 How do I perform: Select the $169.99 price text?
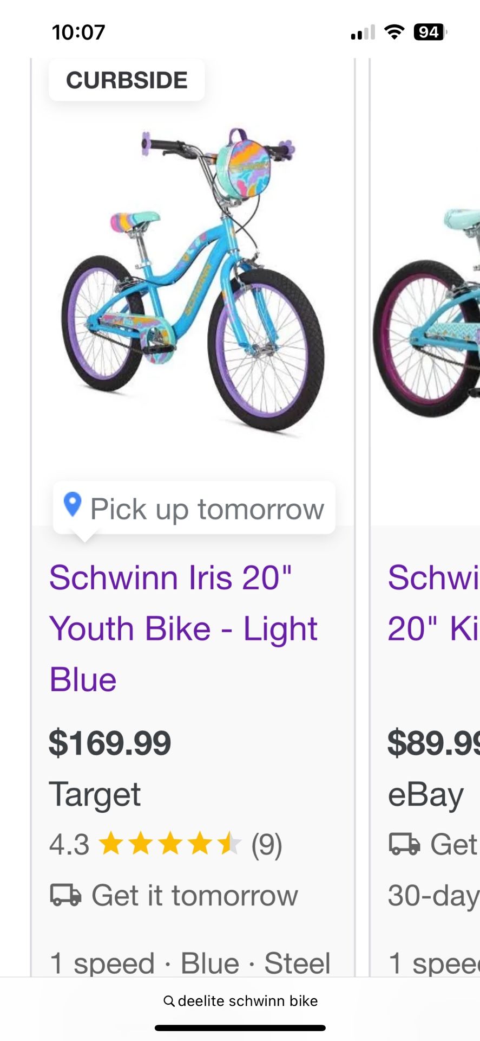click(110, 744)
